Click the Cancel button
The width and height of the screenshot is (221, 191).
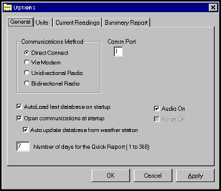tap(153, 175)
